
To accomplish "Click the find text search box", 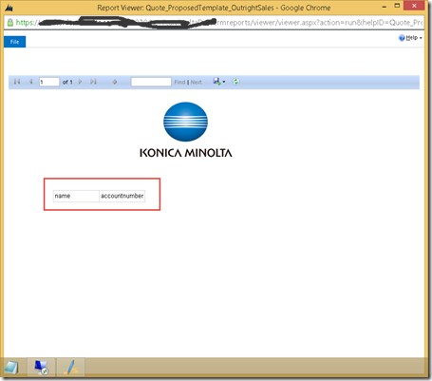I will tap(151, 82).
